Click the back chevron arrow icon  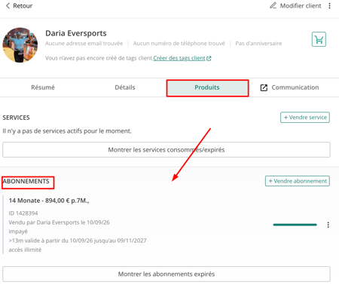click(x=8, y=6)
